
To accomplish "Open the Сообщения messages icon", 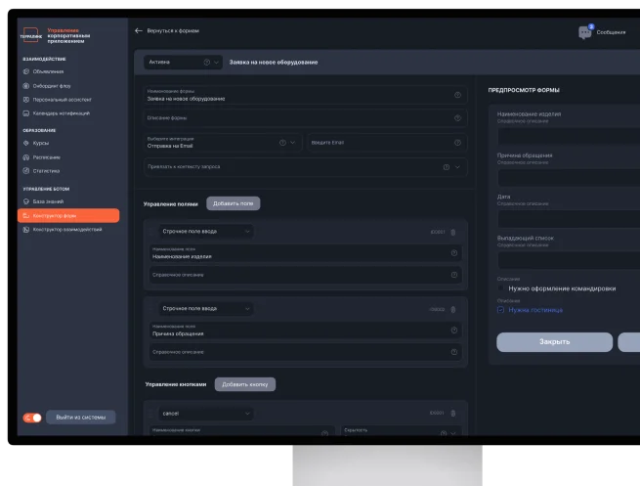I will (x=586, y=32).
